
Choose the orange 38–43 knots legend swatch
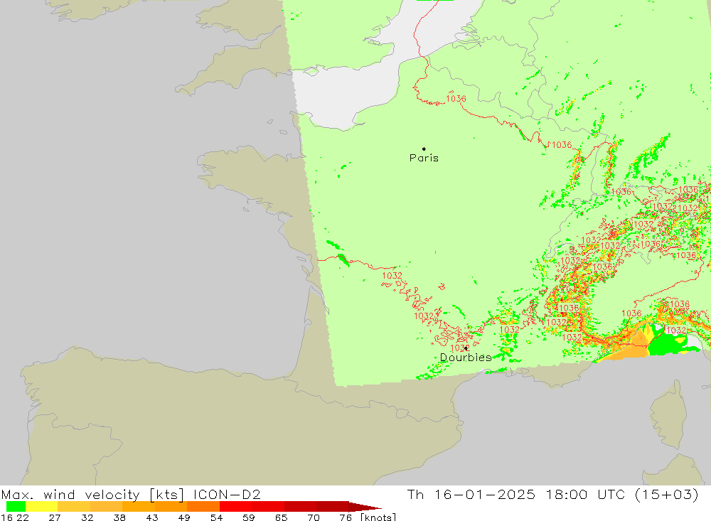[139, 507]
